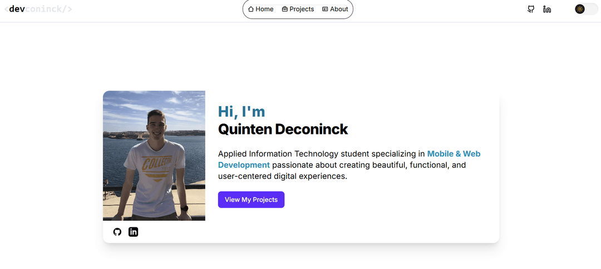Go to the Home nav label
Image resolution: width=601 pixels, height=269 pixels.
coord(264,9)
